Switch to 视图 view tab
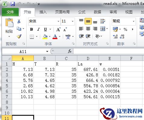 (129, 12)
